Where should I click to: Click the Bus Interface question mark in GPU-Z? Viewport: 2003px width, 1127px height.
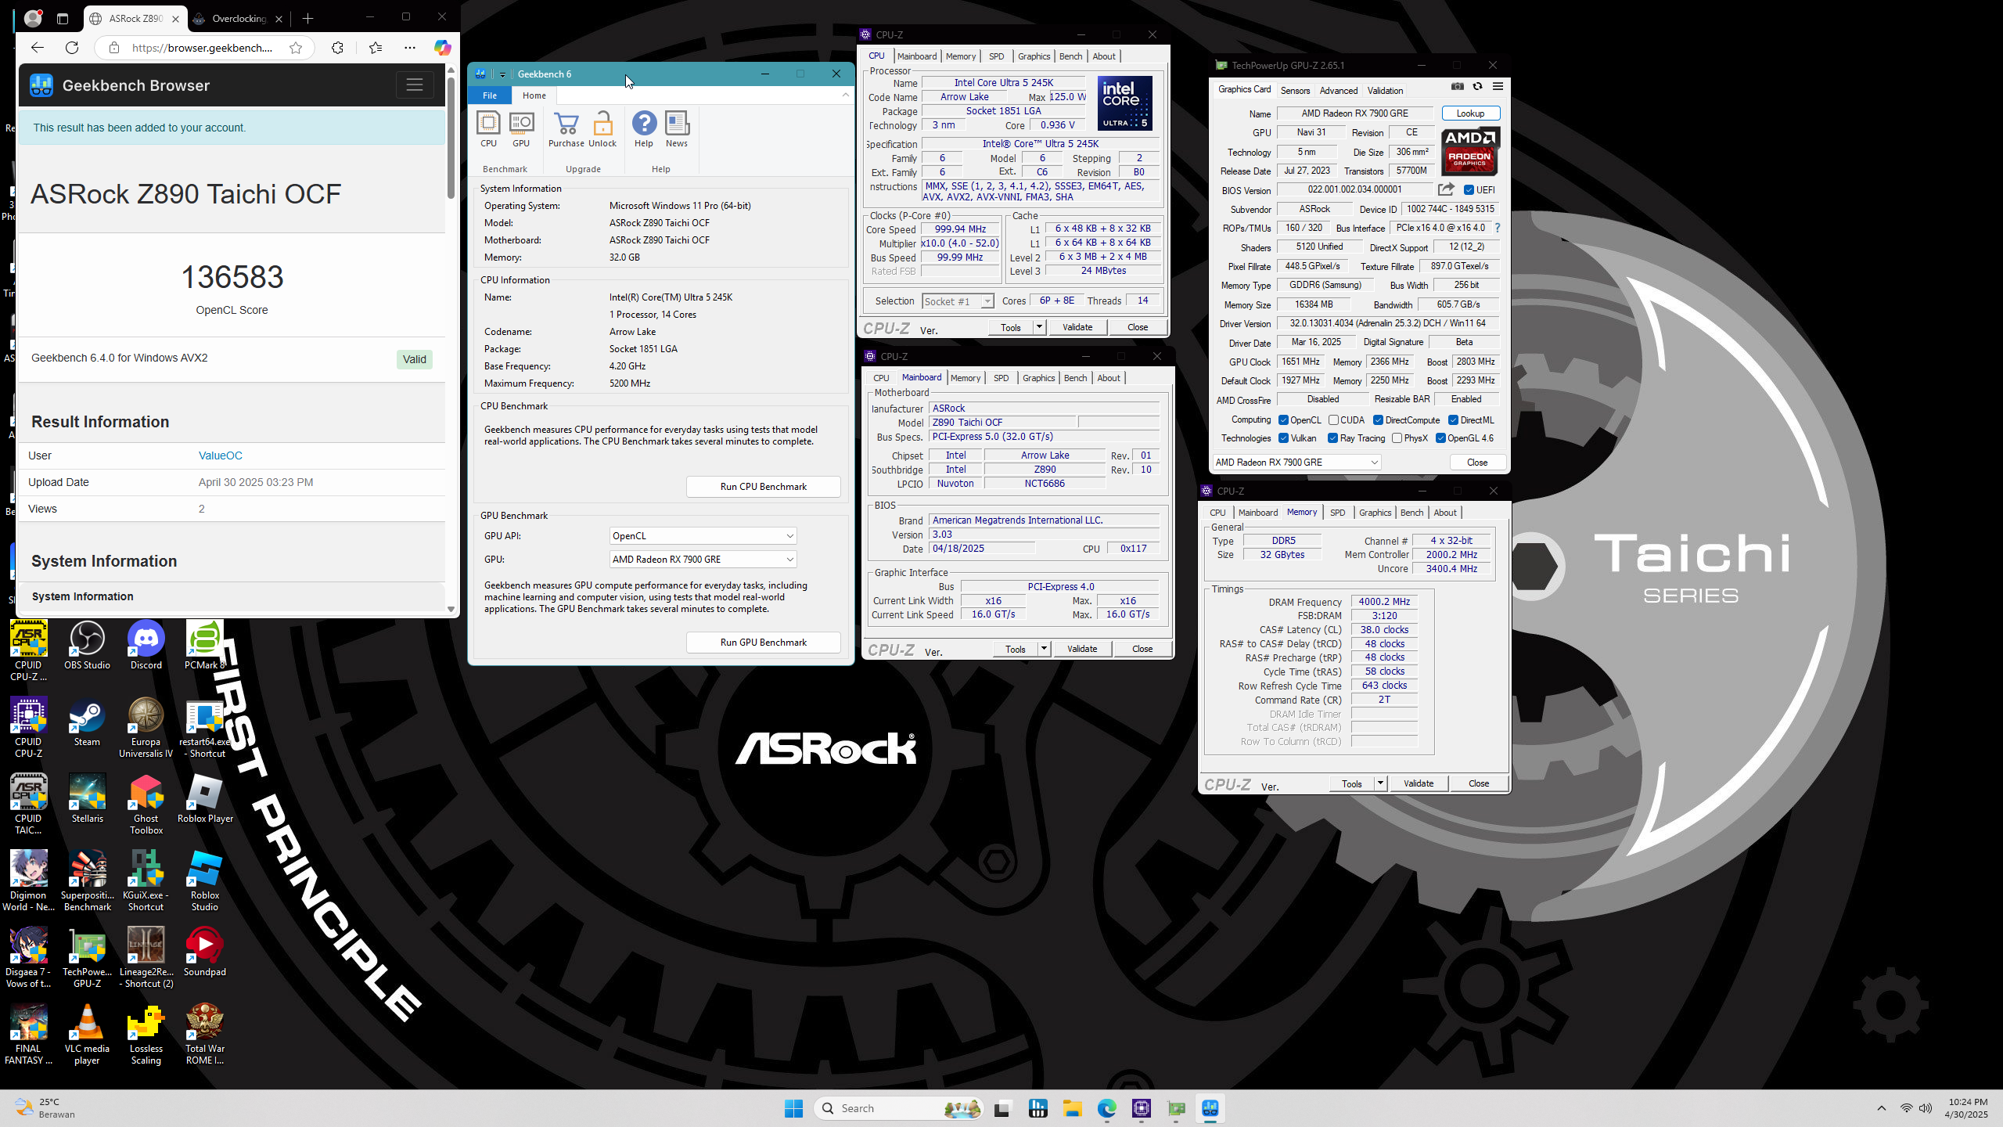coord(1498,228)
